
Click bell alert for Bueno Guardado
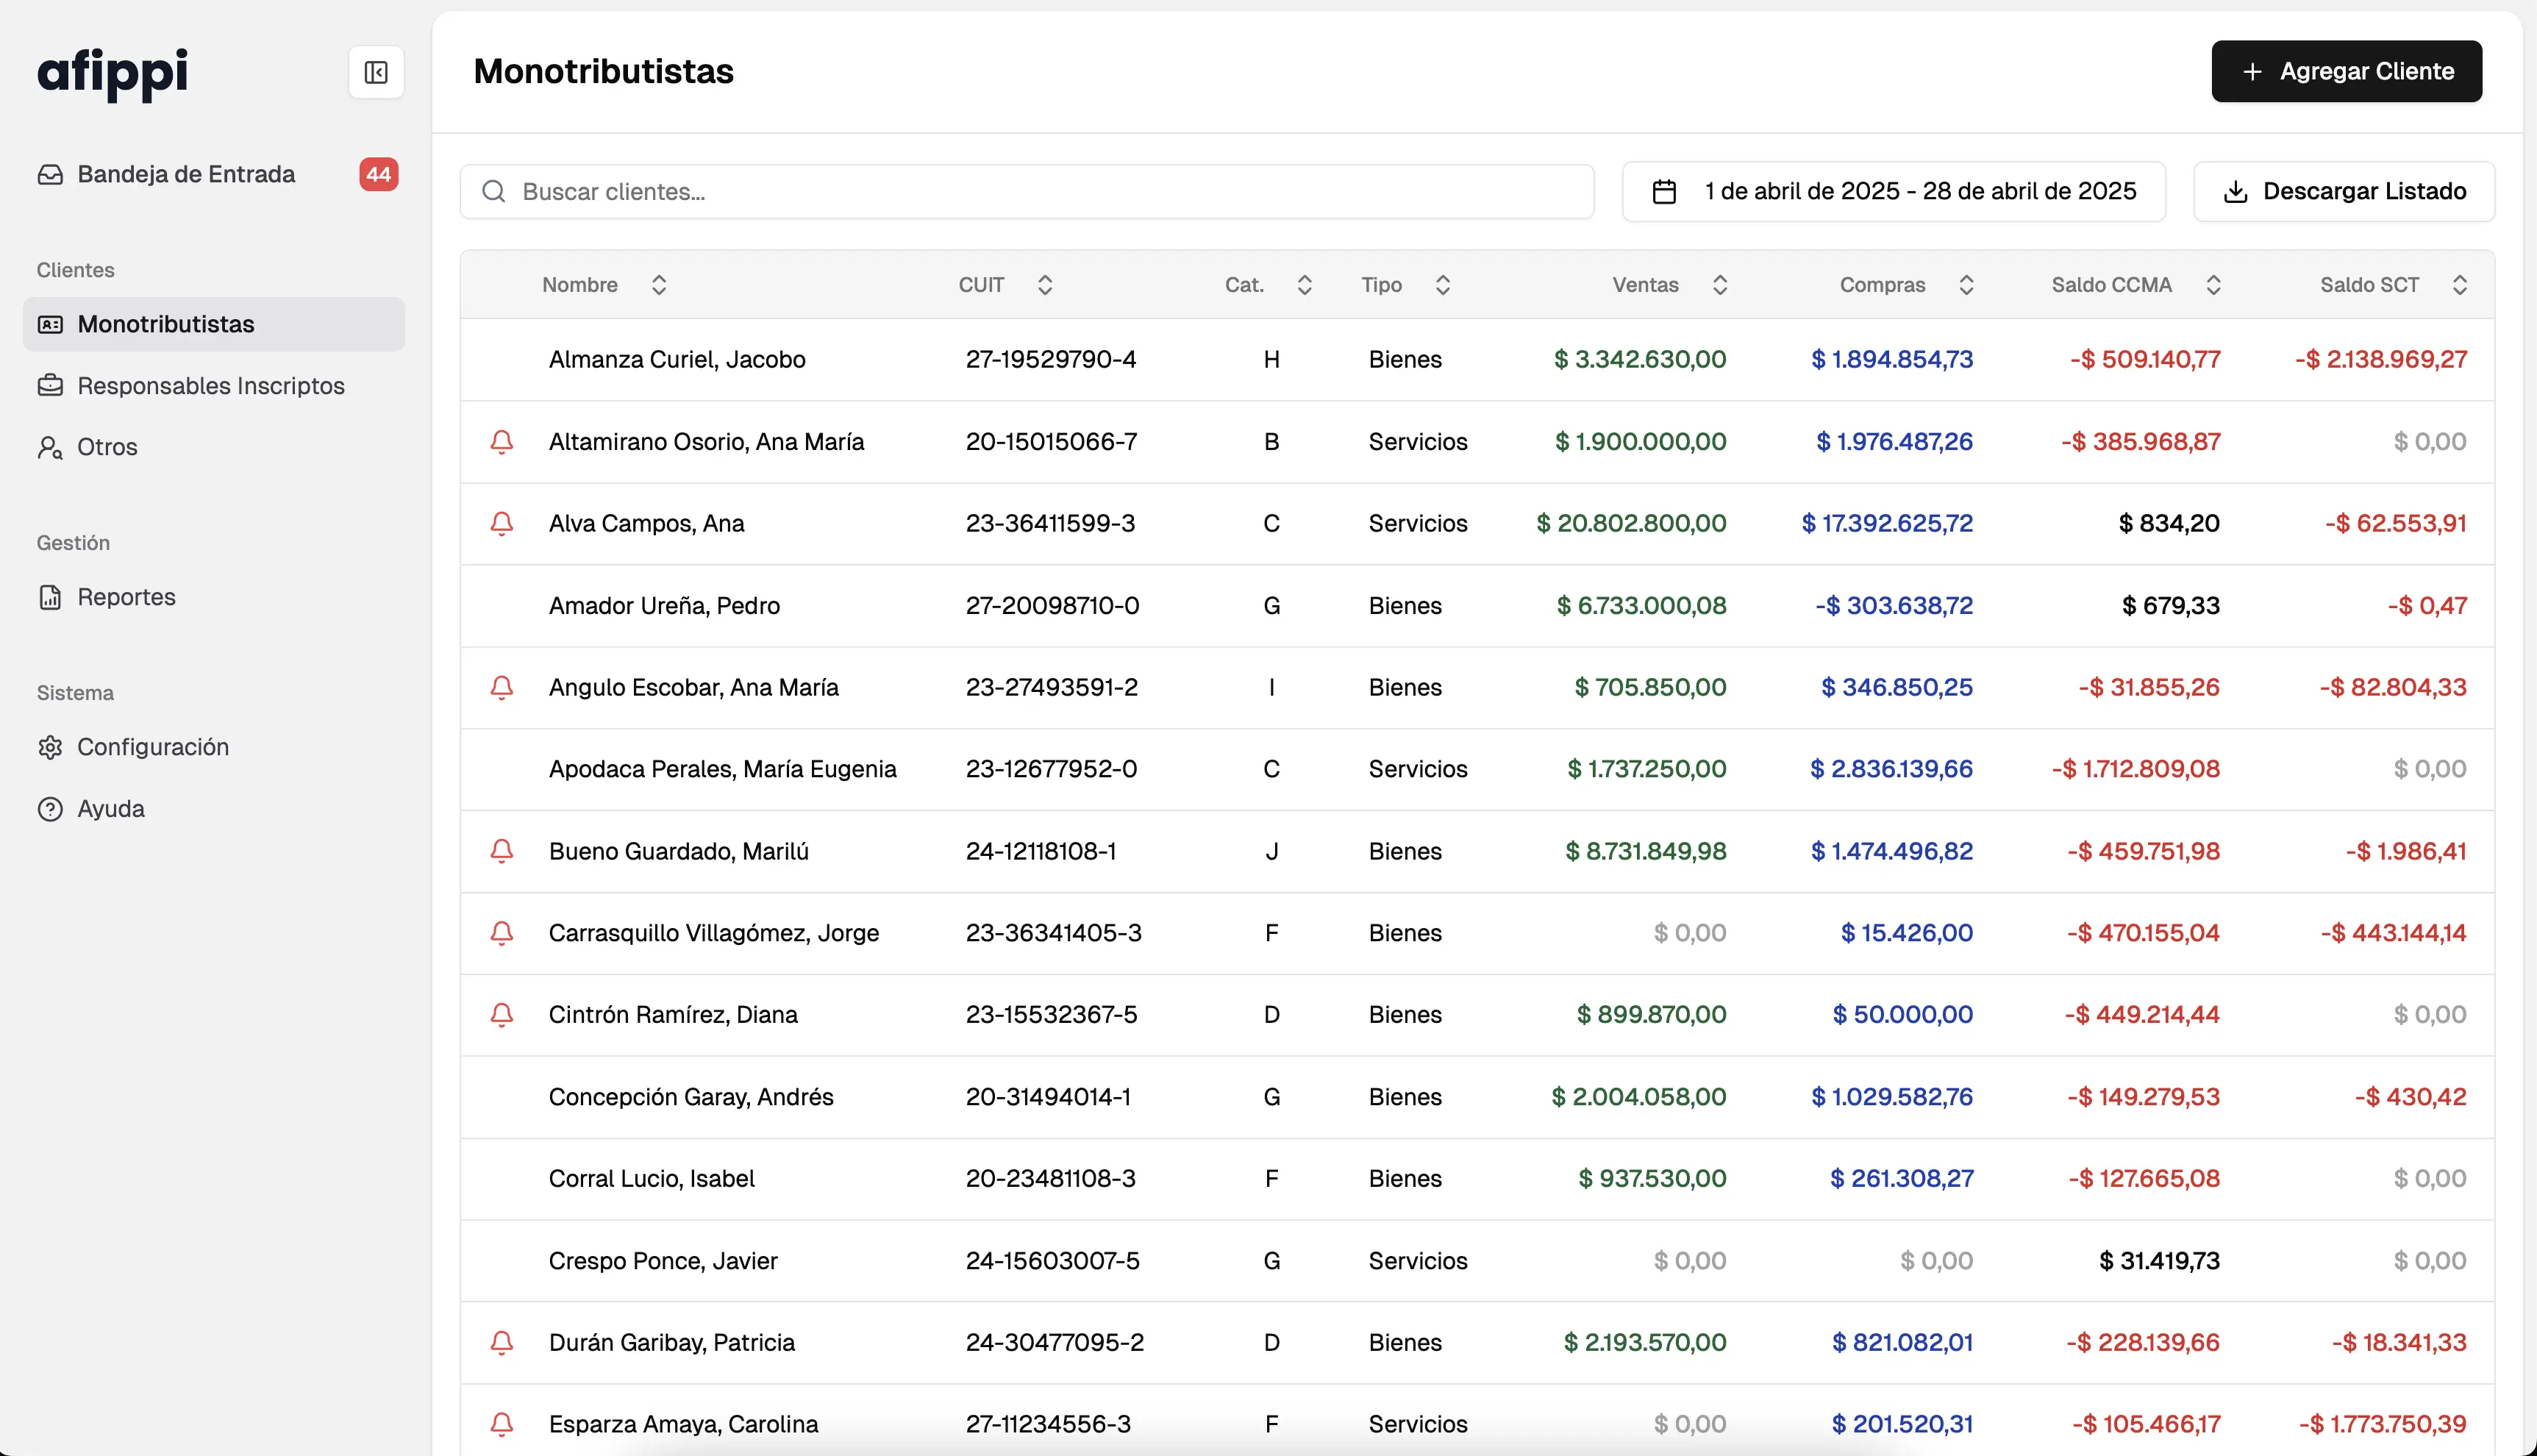tap(502, 851)
